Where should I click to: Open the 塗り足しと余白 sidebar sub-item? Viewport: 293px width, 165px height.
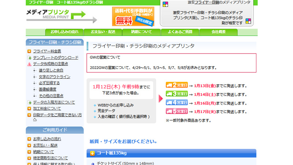tap(51, 70)
